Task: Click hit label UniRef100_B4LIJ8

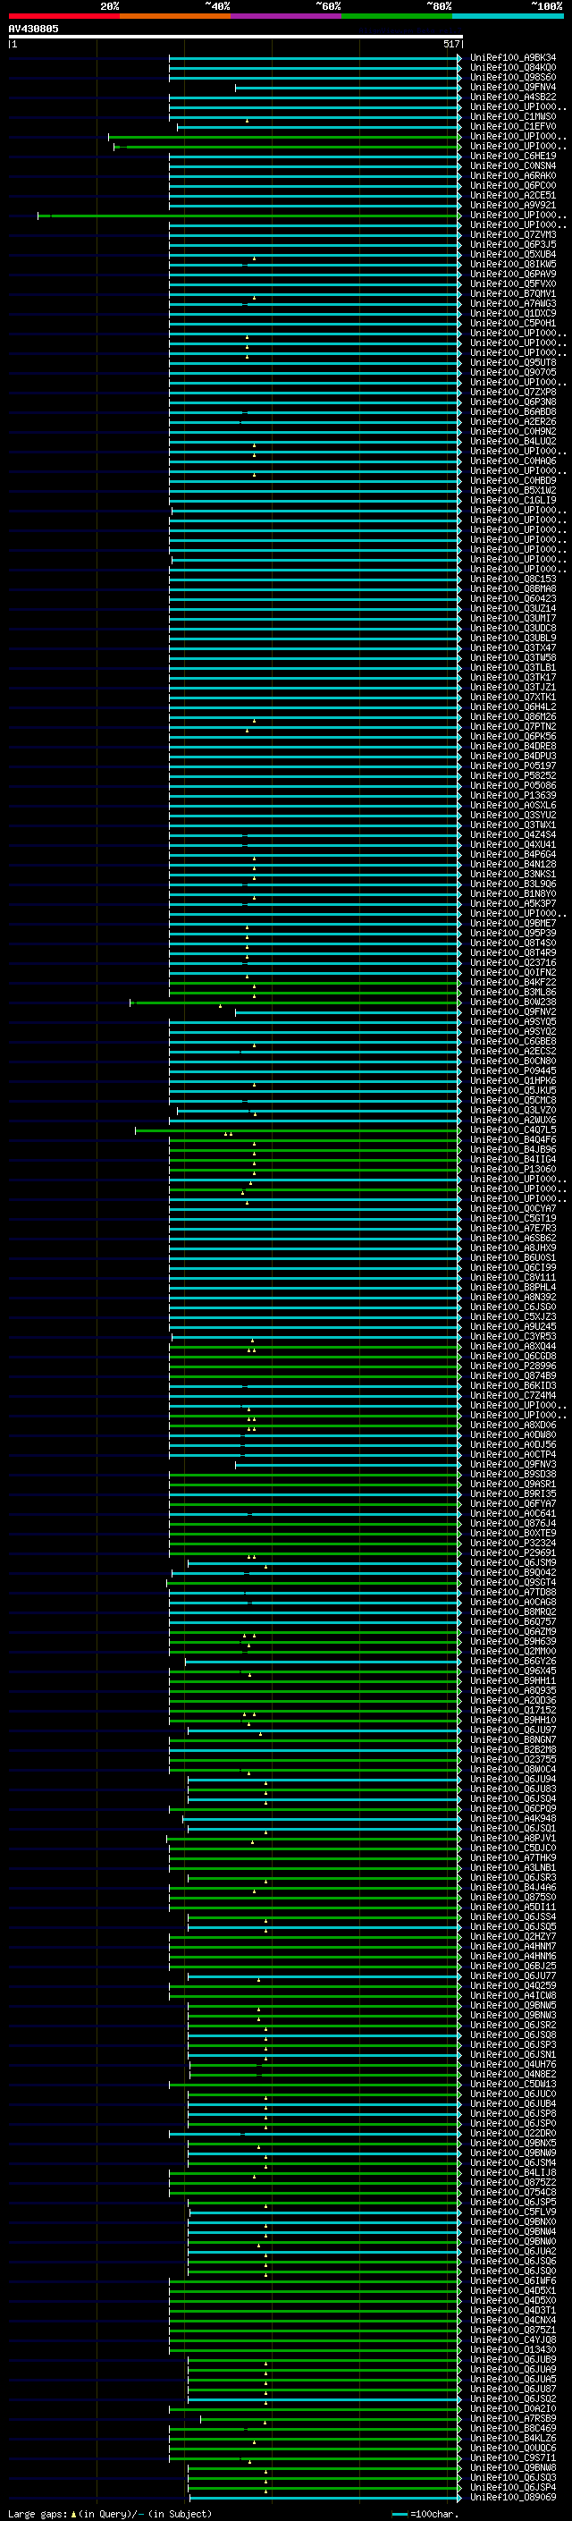Action: click(x=513, y=2172)
